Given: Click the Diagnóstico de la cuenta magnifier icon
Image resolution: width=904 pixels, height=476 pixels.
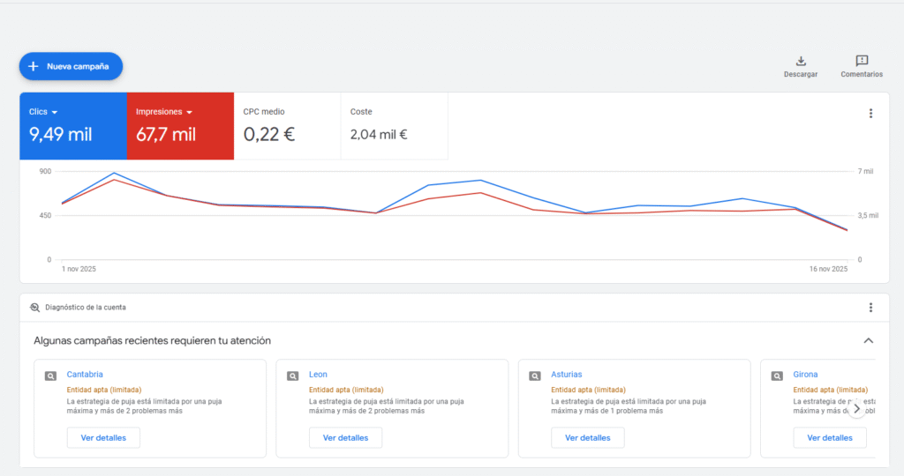Looking at the screenshot, I should pos(34,308).
